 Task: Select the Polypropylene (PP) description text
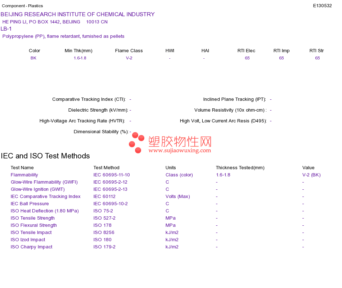[x=63, y=36]
